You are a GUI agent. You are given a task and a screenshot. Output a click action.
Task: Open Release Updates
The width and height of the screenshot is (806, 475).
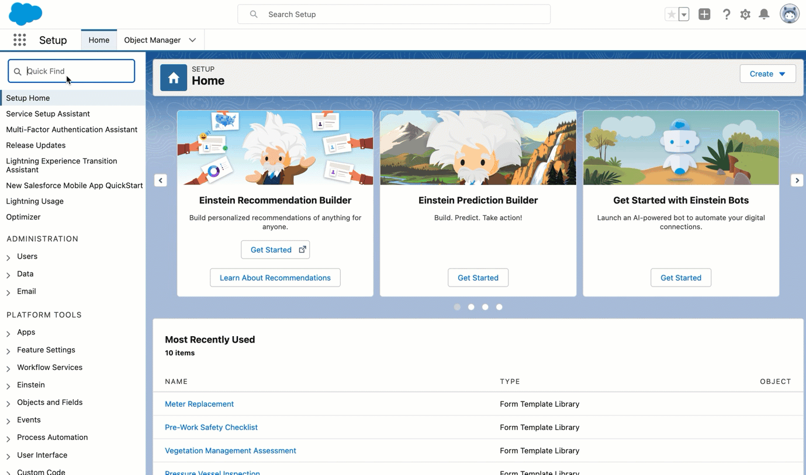(x=36, y=145)
